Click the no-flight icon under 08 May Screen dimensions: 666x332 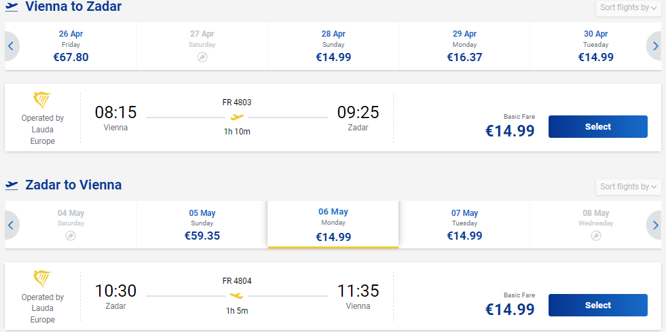point(596,236)
